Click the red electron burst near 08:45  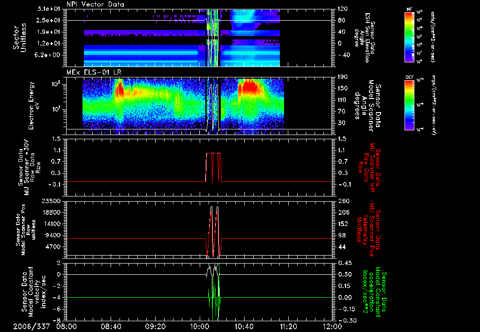[120, 89]
